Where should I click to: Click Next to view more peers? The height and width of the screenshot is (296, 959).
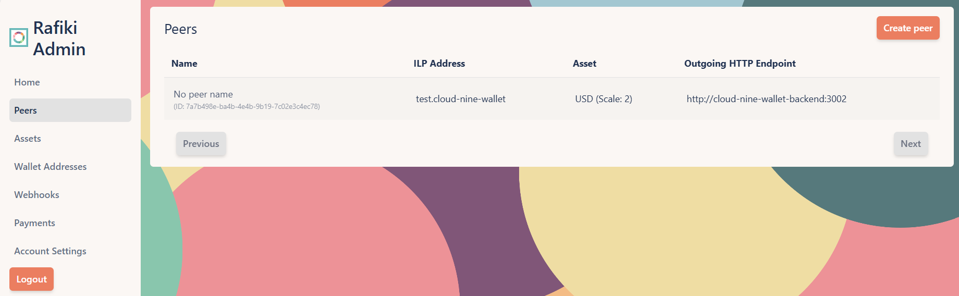(x=911, y=144)
